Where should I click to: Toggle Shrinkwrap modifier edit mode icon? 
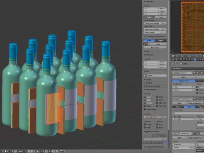point(202,133)
